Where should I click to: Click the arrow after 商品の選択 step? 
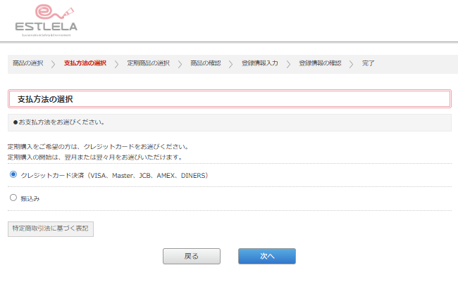tap(54, 64)
